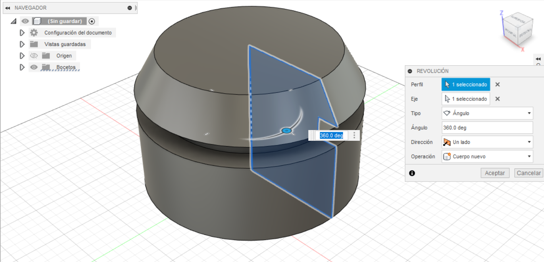
Task: Click the Cancelar button
Action: click(x=529, y=173)
